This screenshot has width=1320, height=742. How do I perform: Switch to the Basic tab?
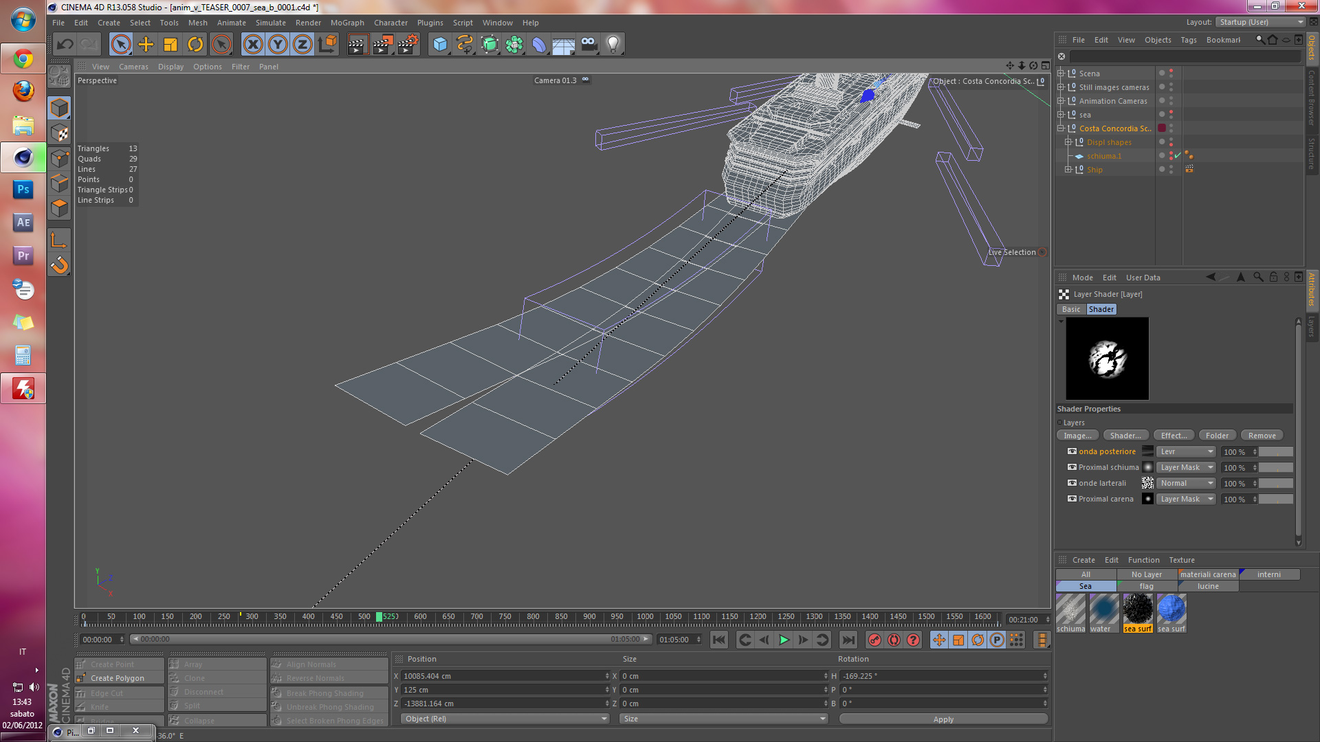click(x=1070, y=309)
